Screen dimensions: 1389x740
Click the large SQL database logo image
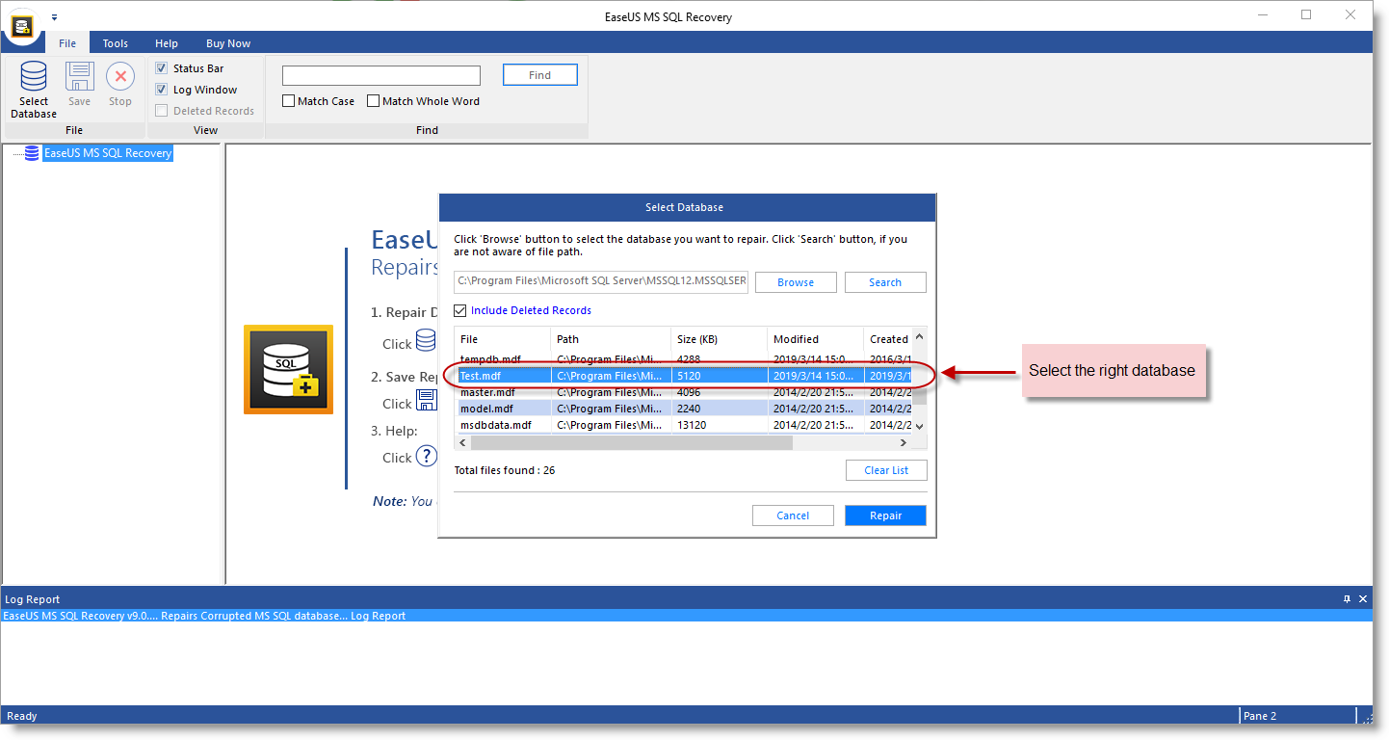(x=288, y=369)
